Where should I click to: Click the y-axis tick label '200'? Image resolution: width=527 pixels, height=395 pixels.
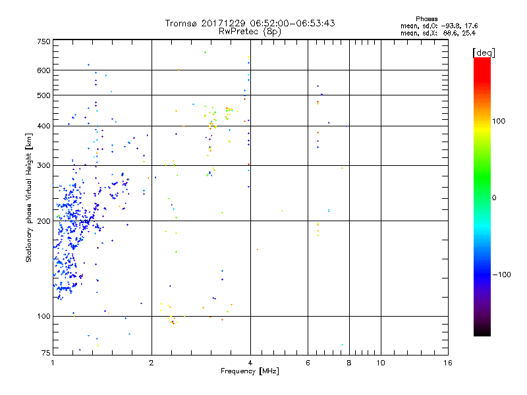[x=43, y=221]
